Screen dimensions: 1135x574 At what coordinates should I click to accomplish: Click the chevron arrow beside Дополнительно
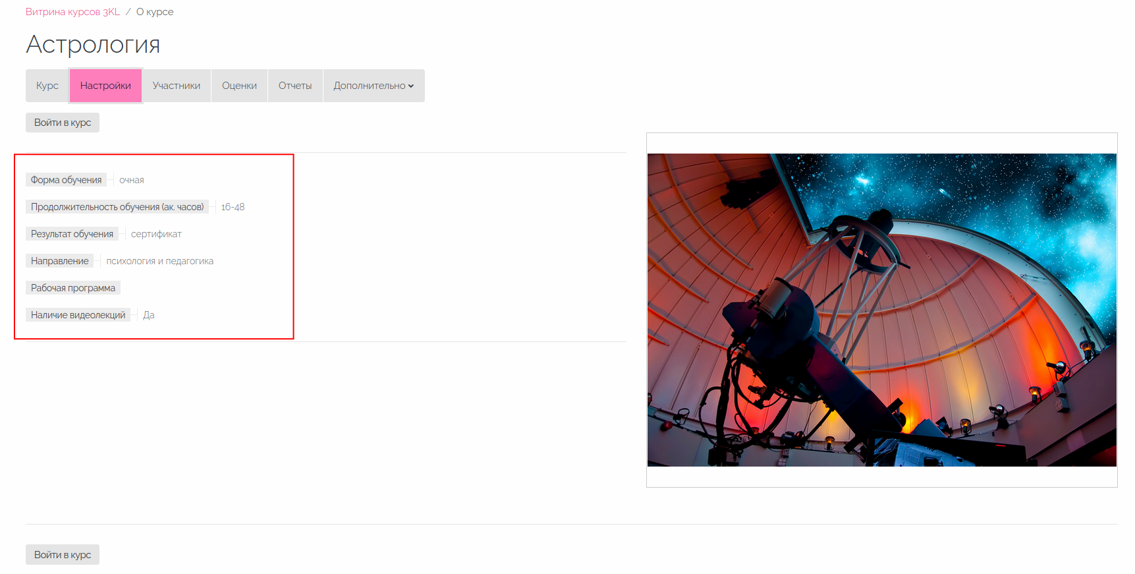point(411,86)
